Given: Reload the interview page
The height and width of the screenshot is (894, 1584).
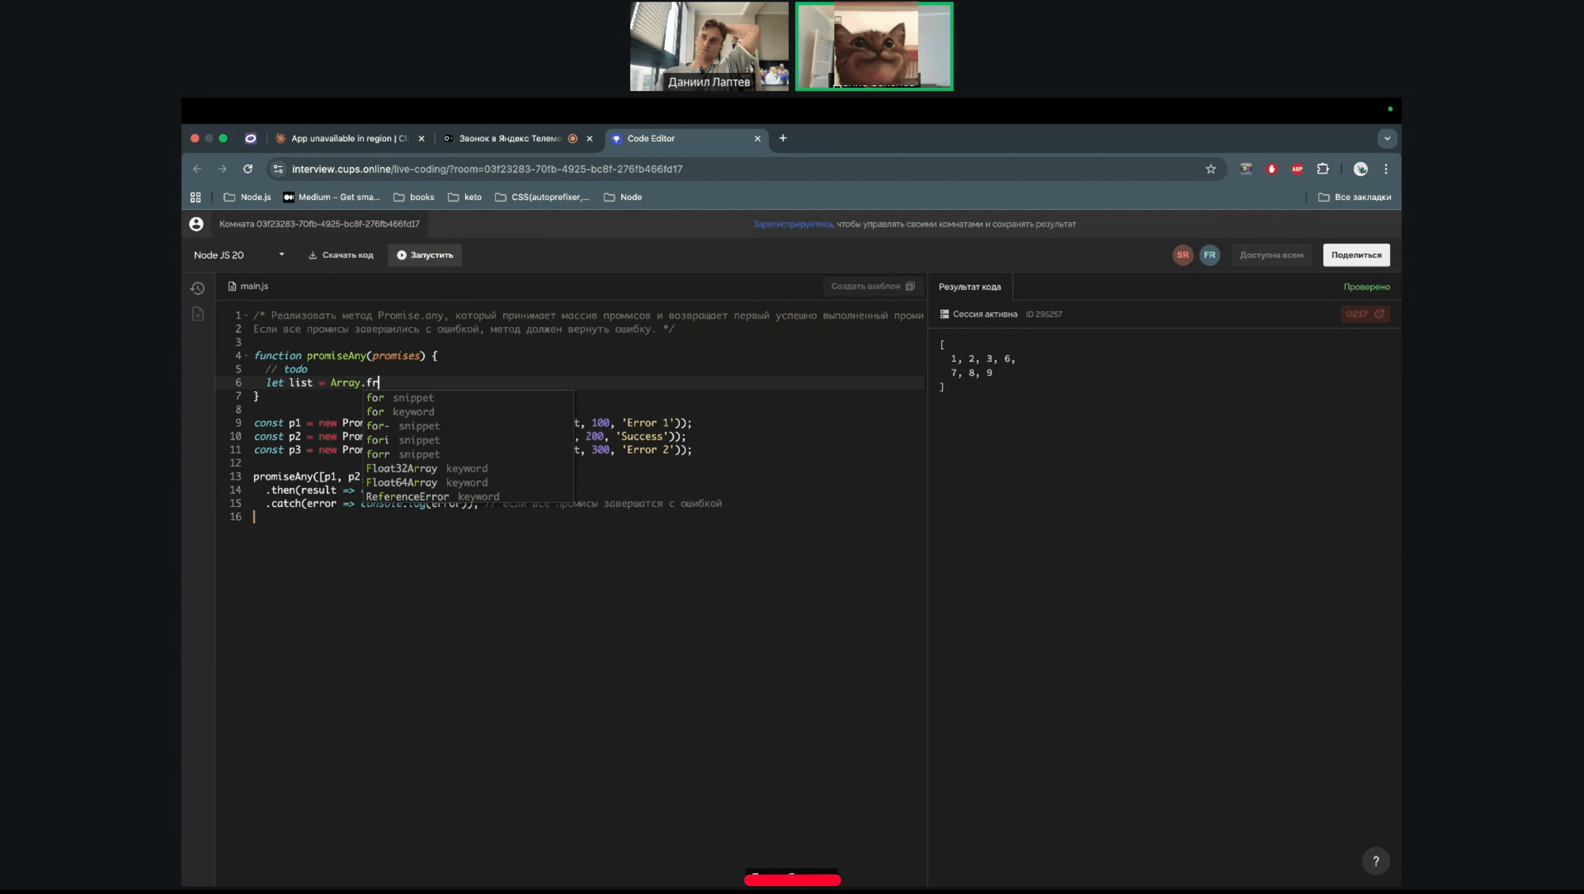Looking at the screenshot, I should (248, 169).
